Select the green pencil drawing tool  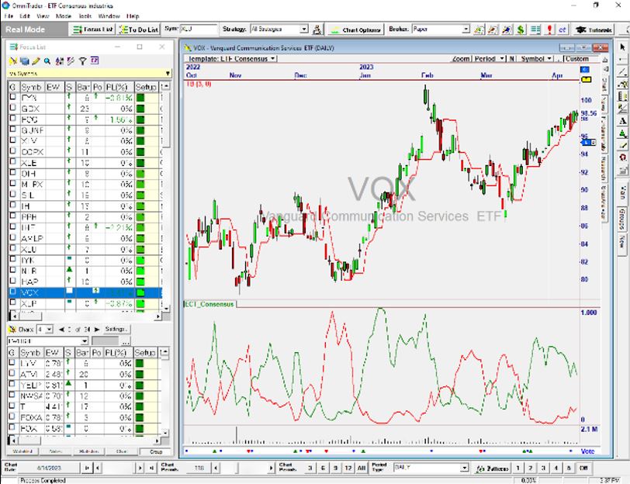point(622,145)
